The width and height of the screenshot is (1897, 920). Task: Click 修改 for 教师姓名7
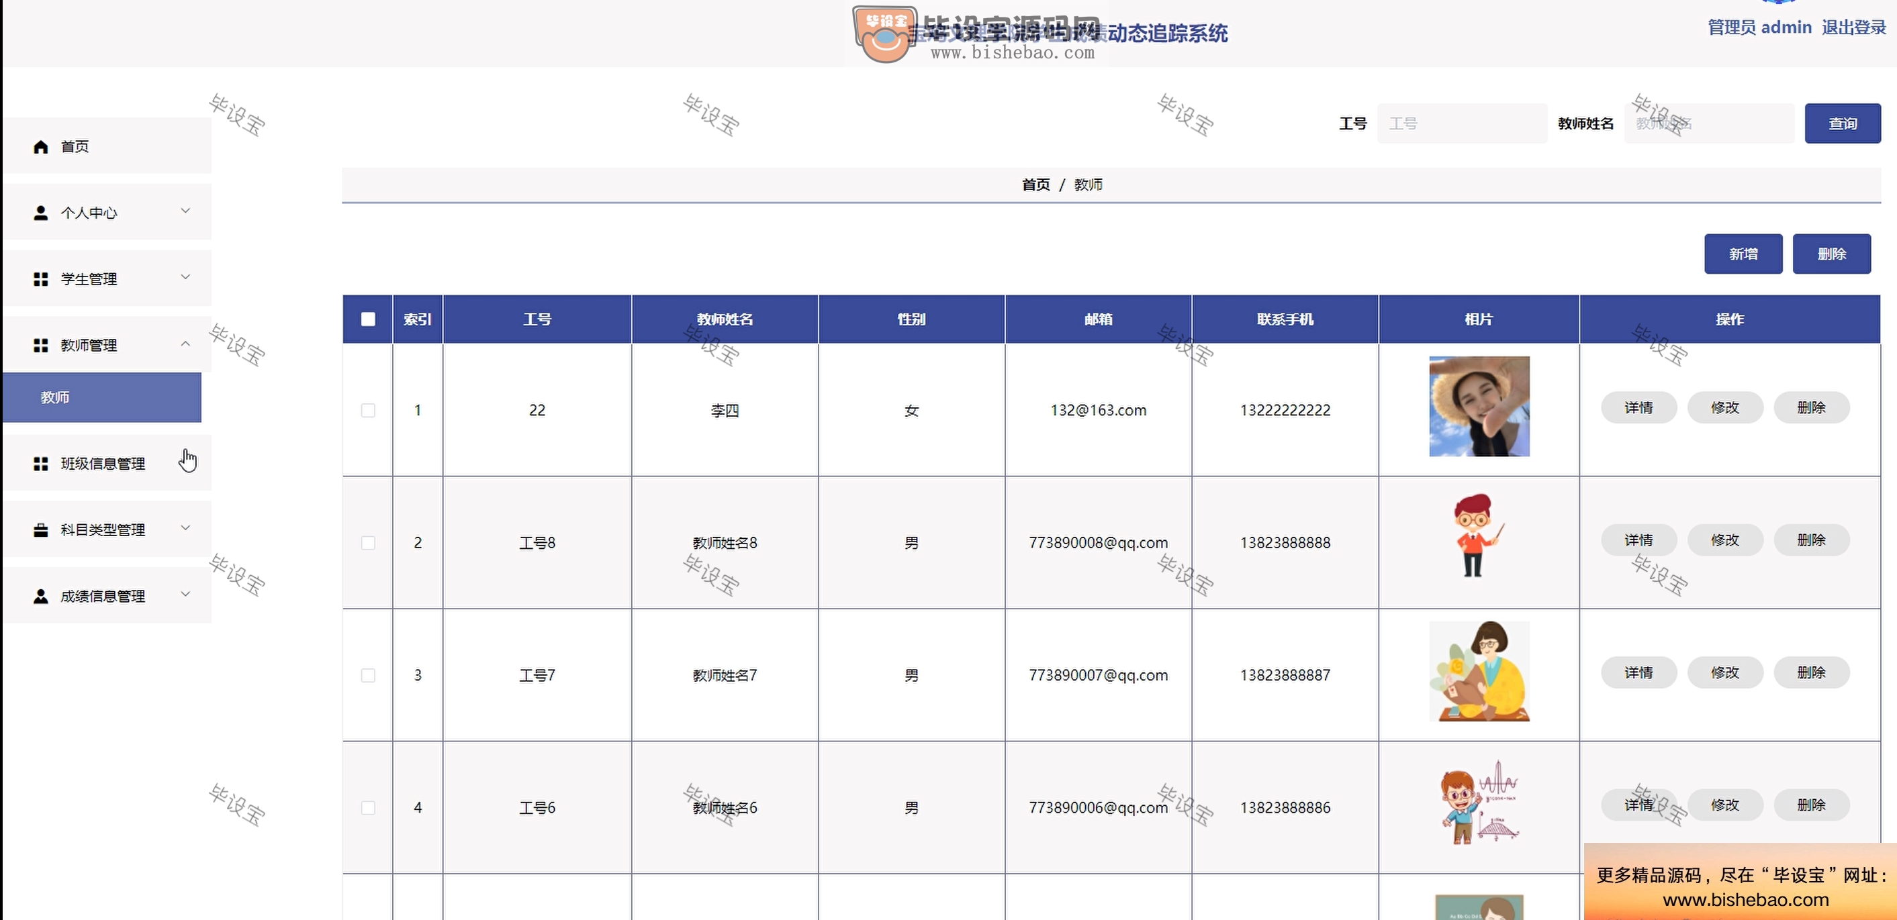[1724, 672]
